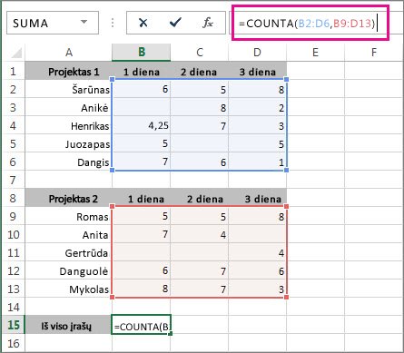
Task: Select row 7 header
Action: [x=14, y=180]
